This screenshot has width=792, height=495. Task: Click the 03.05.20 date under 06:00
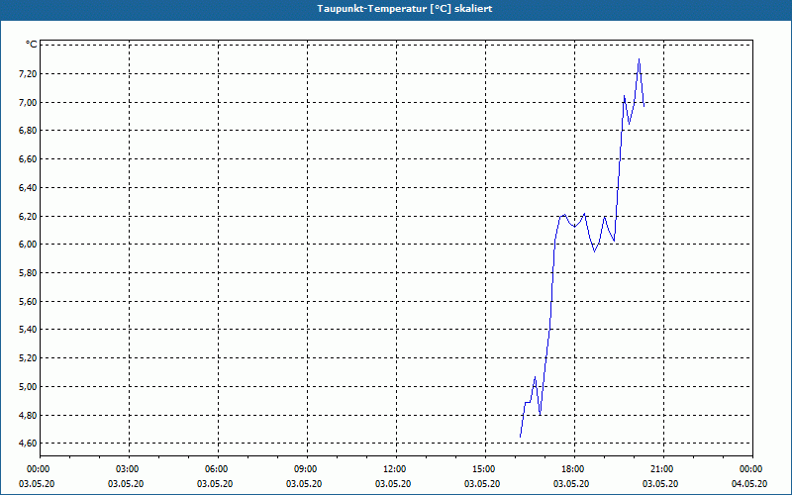click(x=215, y=484)
